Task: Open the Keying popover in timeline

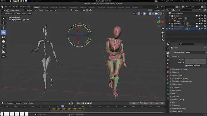Action: click(x=19, y=103)
